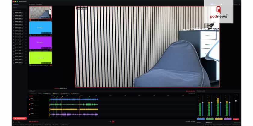Viewport: 253px width, 126px height.
Task: Toggle the red arm icon on the Host track
Action: [30, 100]
